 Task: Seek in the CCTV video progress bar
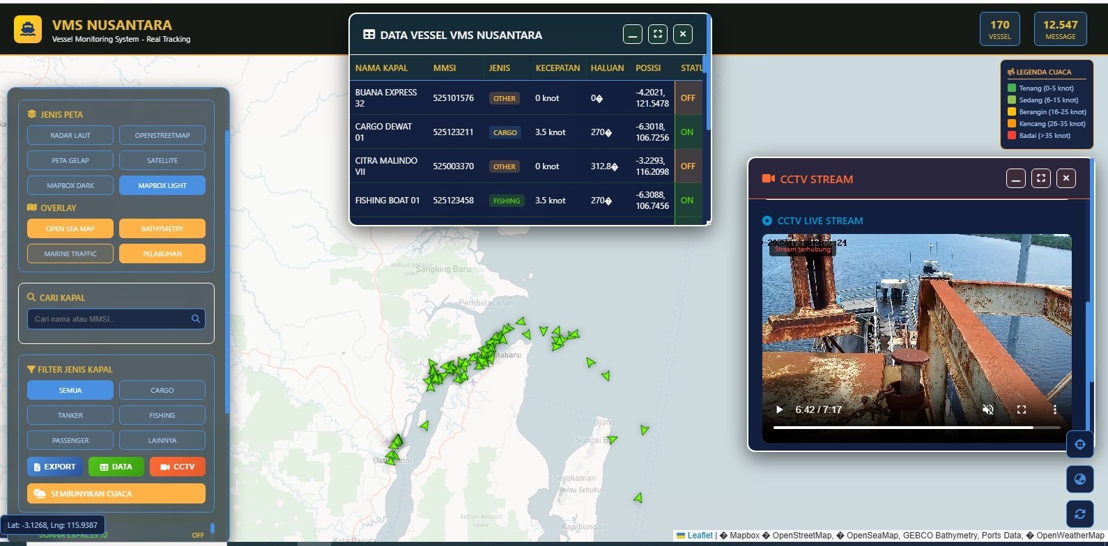click(917, 428)
